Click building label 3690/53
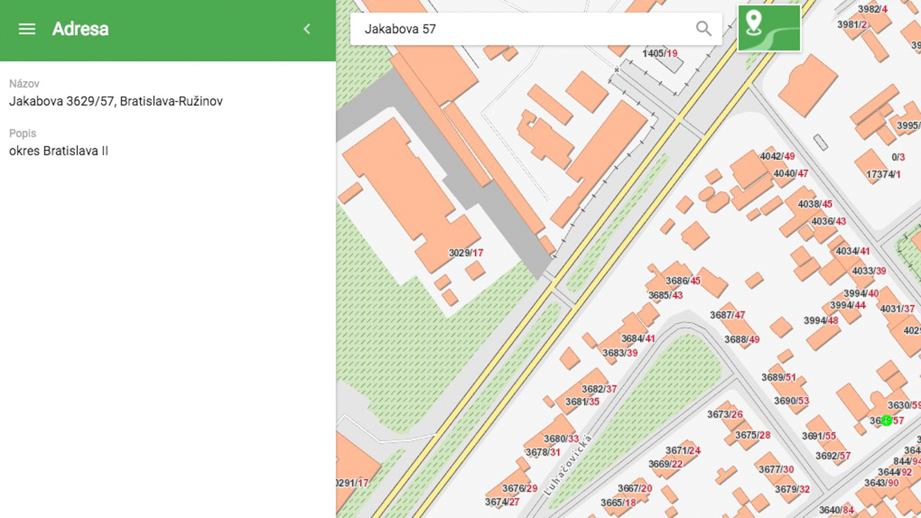 tap(792, 402)
